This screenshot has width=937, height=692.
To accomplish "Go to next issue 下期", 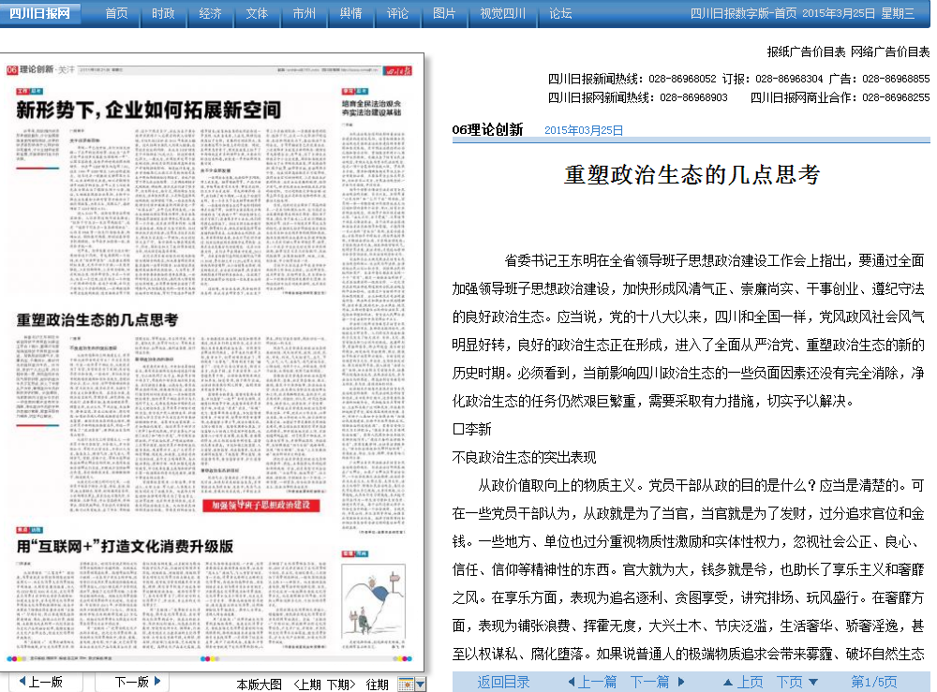I will tap(341, 685).
